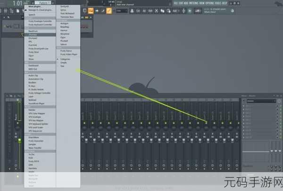Screen dimensions: 283x191
Task: Open the snap Line dropdown in toolbar
Action: [122, 11]
